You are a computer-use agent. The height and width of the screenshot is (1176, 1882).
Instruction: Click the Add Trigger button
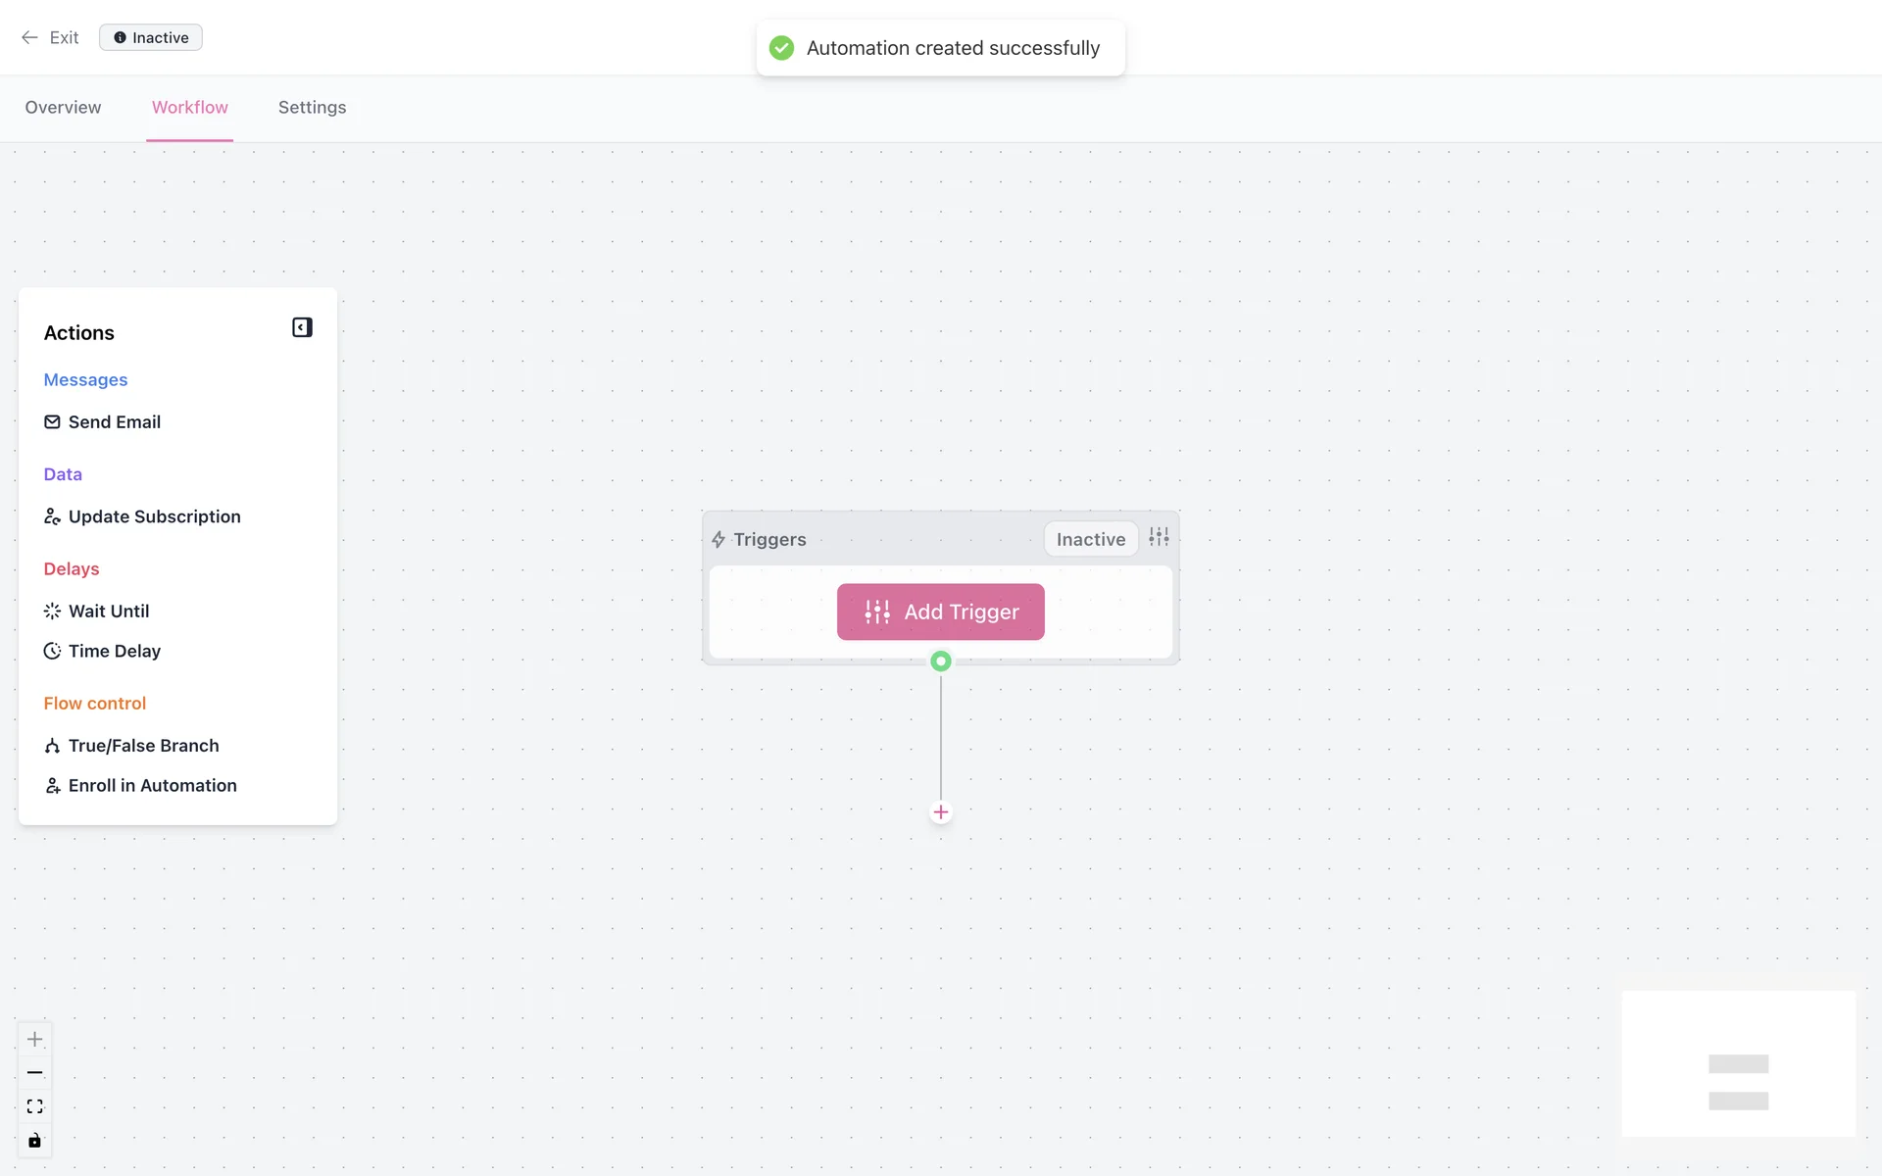tap(940, 612)
